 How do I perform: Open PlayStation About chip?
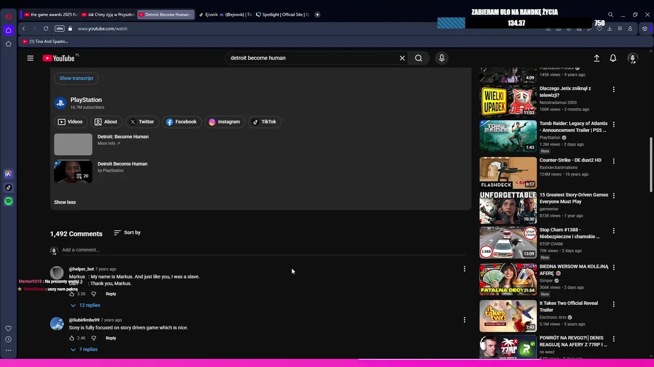tap(106, 122)
